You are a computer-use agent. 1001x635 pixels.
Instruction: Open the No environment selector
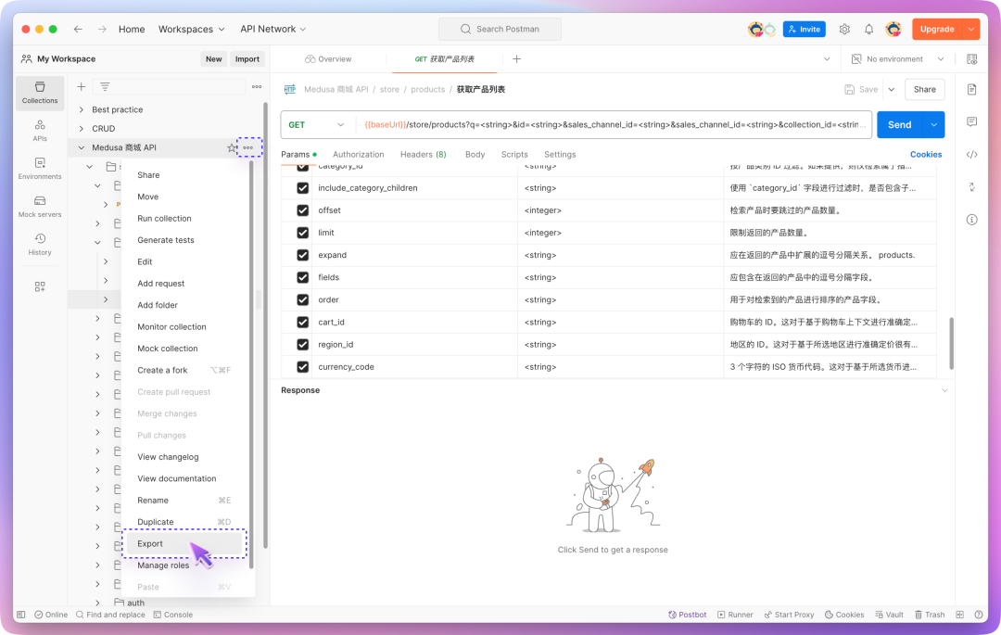894,58
